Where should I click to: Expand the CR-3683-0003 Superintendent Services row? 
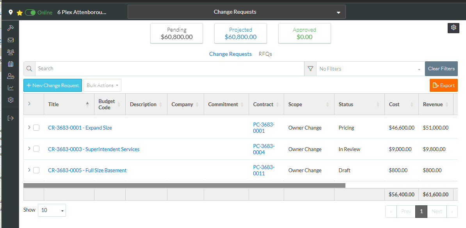pyautogui.click(x=29, y=149)
